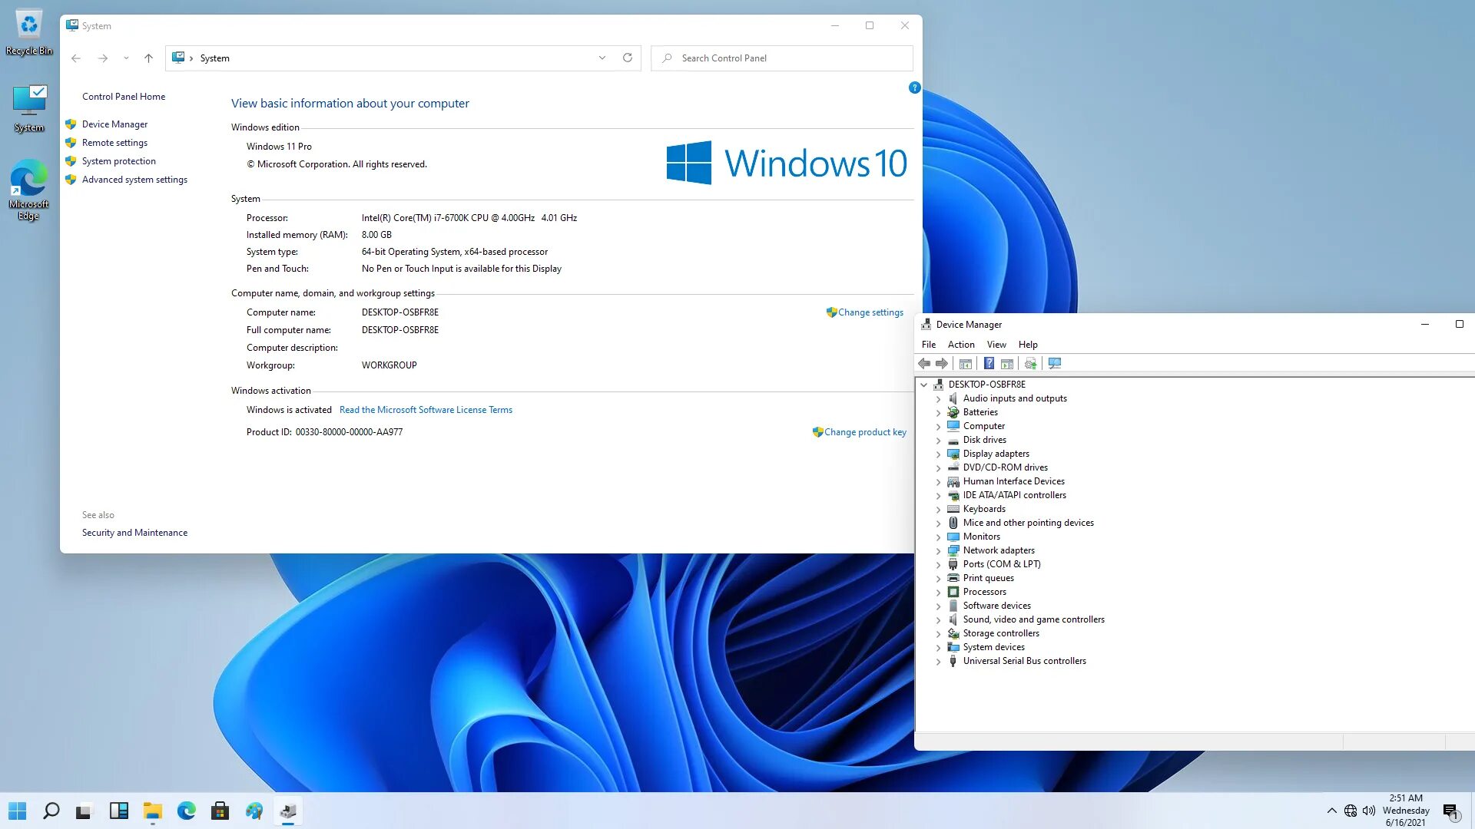Open Widgets from the taskbar
Viewport: 1475px width, 829px height.
pyautogui.click(x=119, y=811)
